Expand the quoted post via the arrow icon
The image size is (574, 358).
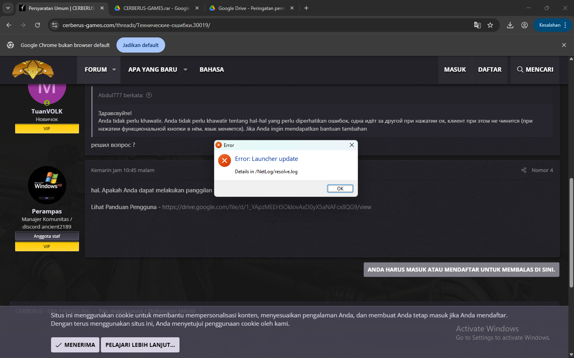tap(149, 95)
